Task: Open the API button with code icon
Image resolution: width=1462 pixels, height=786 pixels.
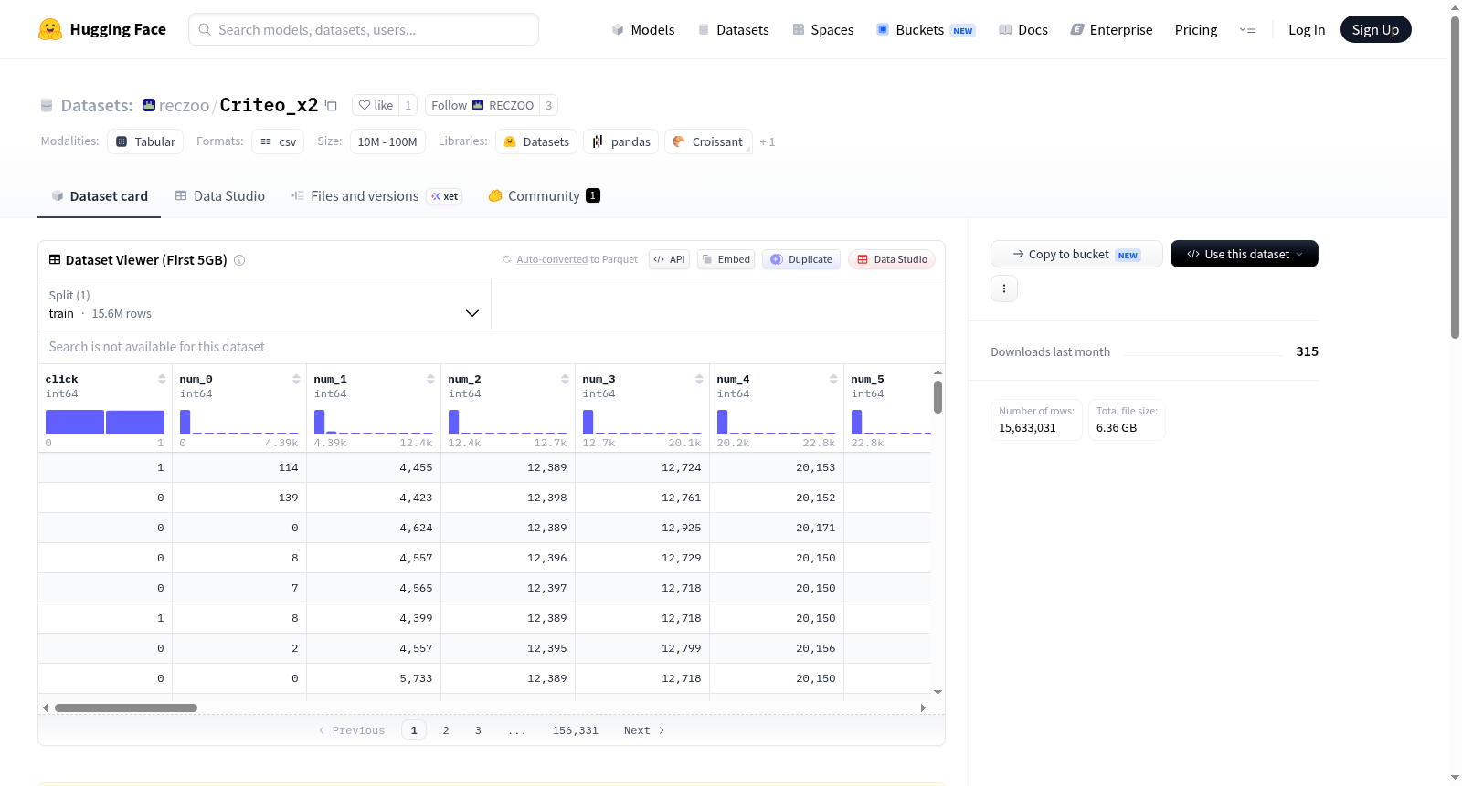Action: (x=669, y=259)
